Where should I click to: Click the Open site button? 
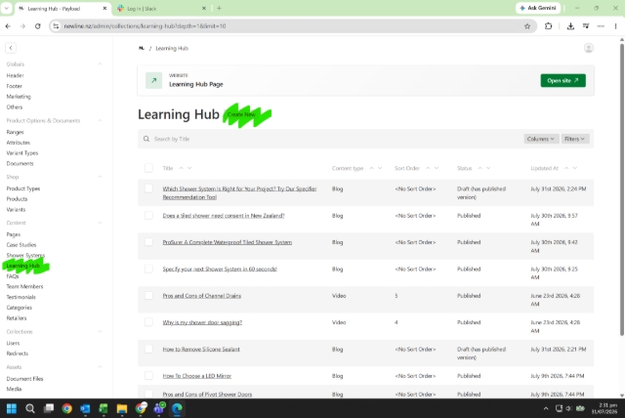tap(562, 80)
